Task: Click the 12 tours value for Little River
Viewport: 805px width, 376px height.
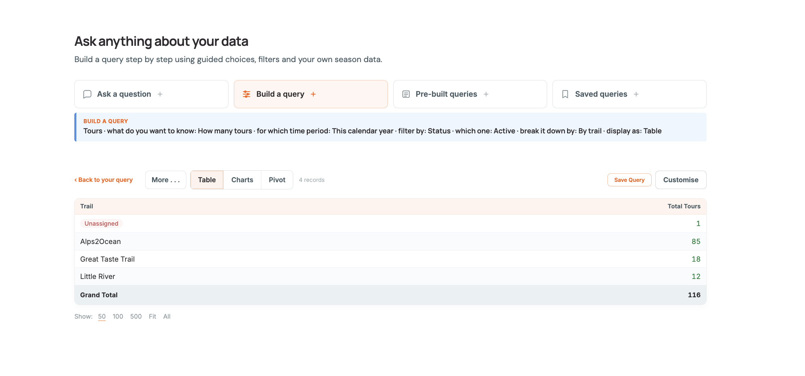Action: [696, 277]
